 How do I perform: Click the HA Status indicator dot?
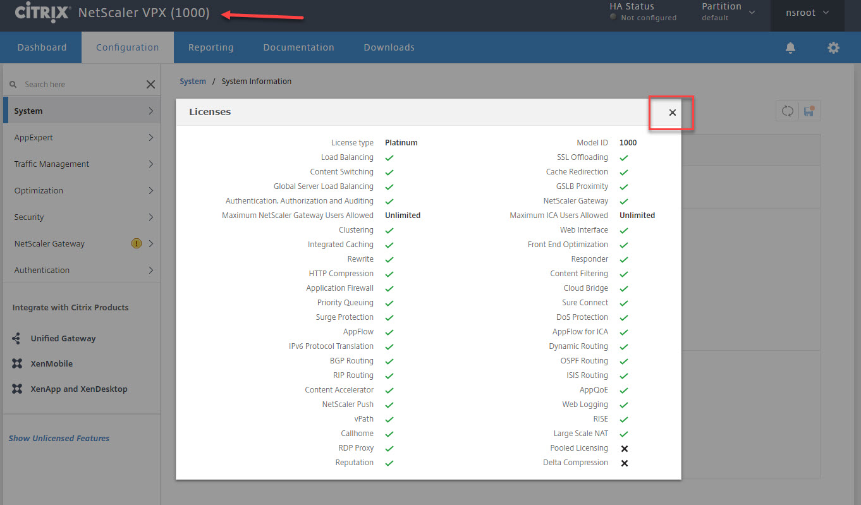click(613, 17)
